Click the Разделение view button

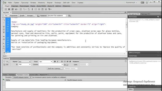[13, 16]
